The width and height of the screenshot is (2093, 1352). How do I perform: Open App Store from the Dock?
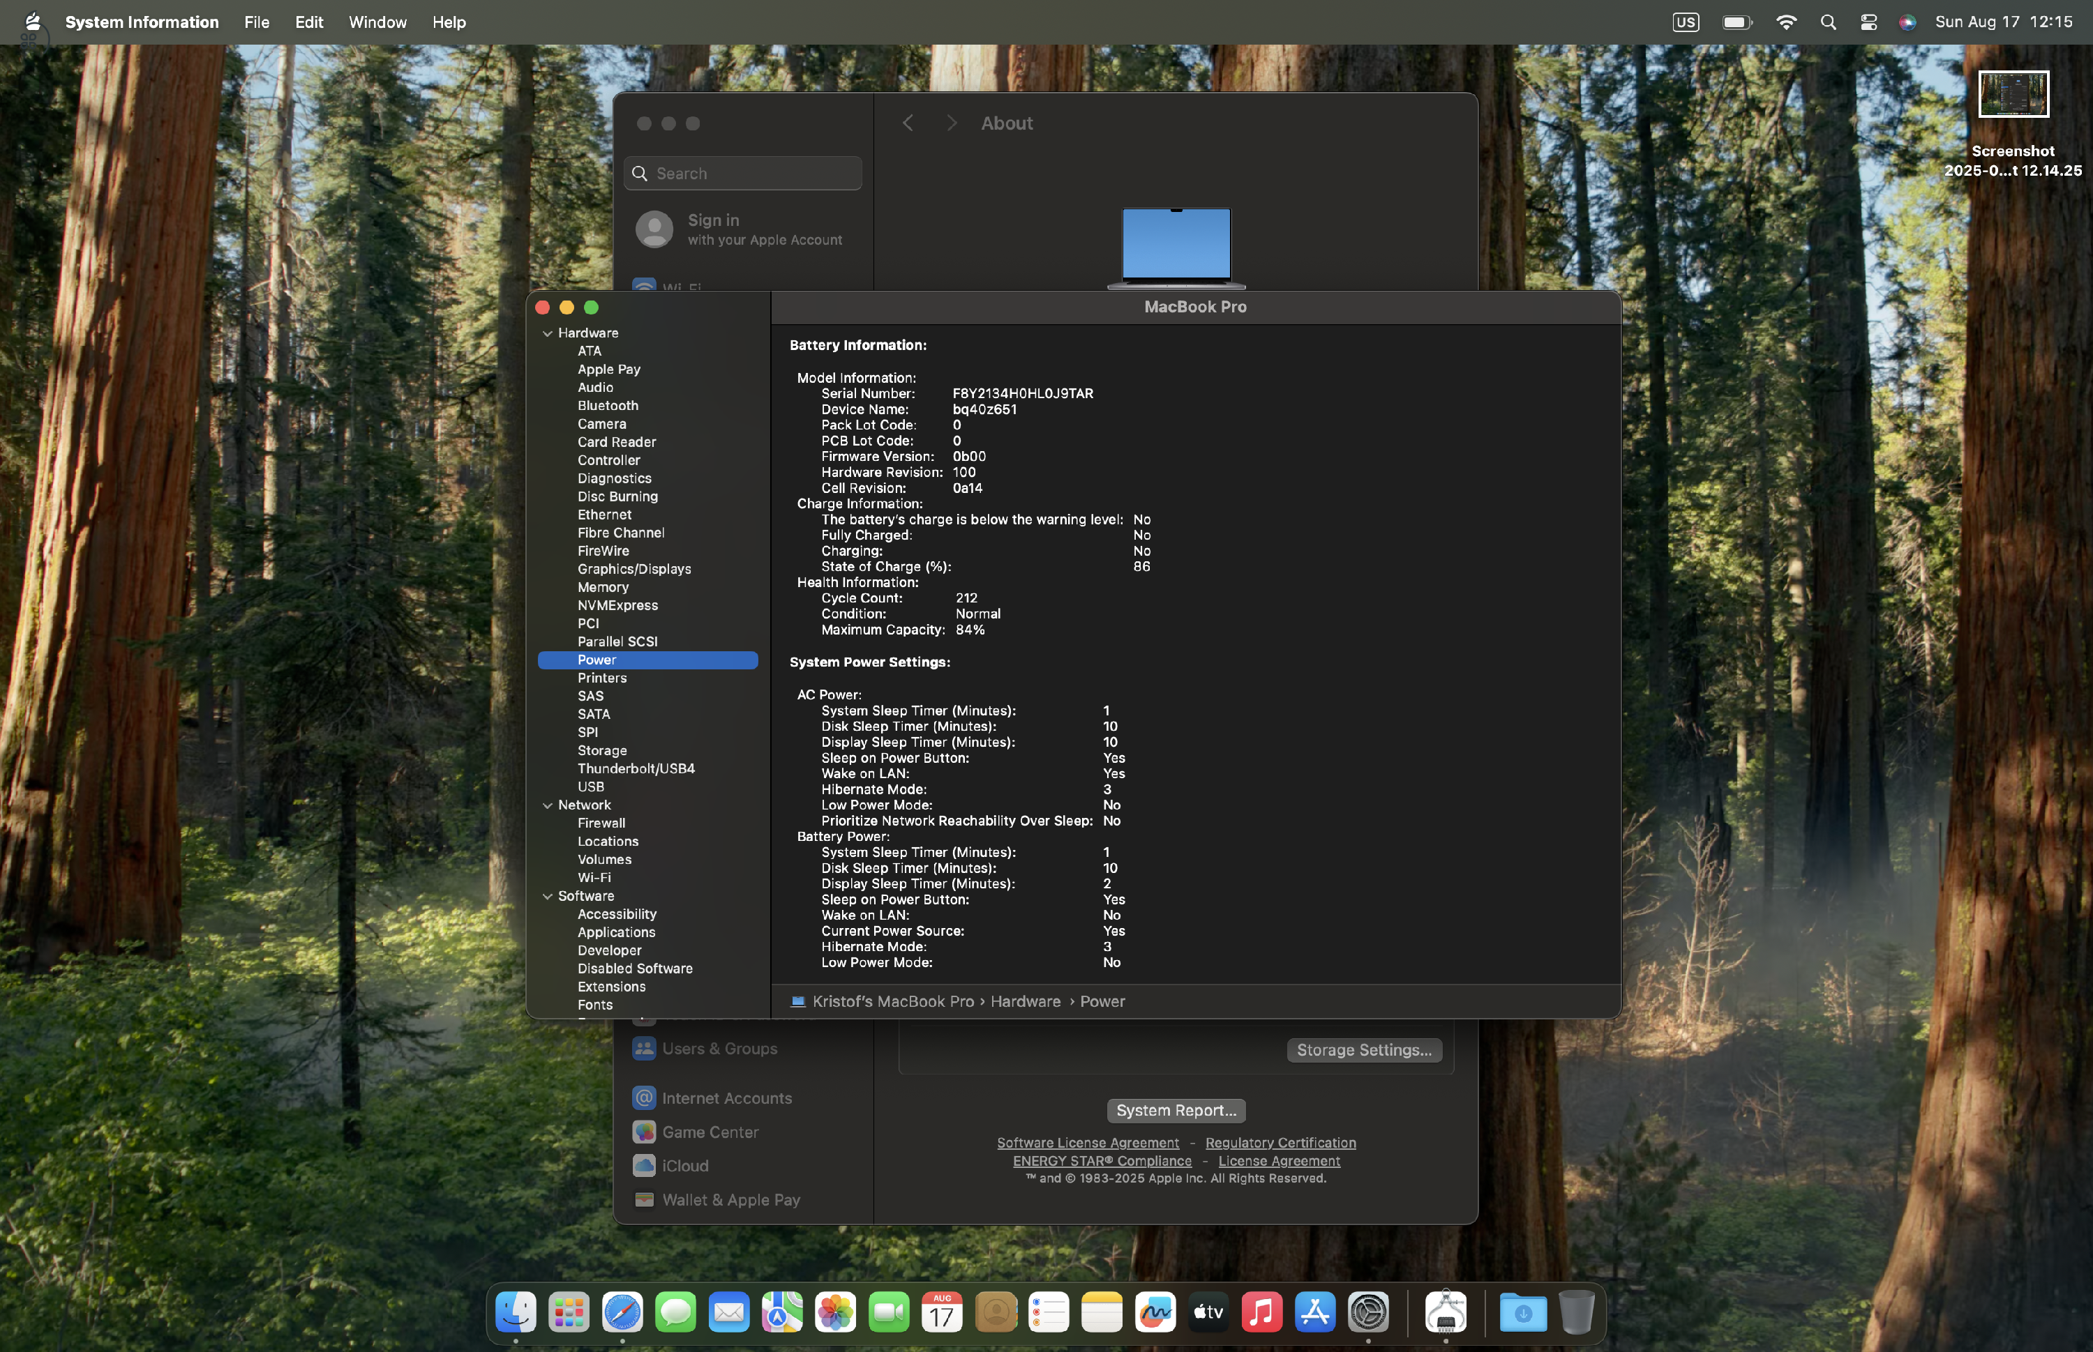click(1316, 1312)
